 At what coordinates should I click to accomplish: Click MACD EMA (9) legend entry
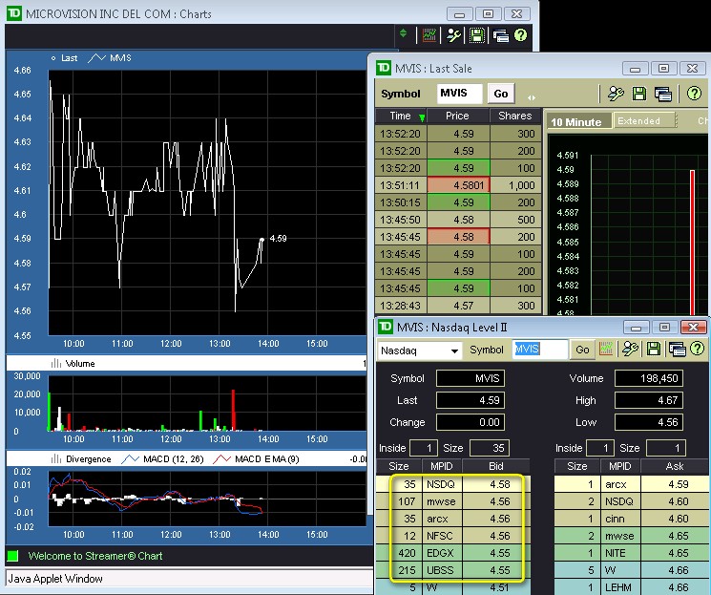pyautogui.click(x=256, y=458)
